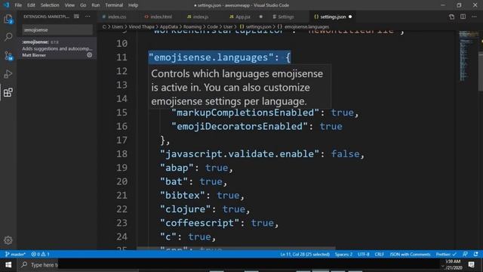Click the taskbar clock
The height and width of the screenshot is (272, 483).
(454, 264)
